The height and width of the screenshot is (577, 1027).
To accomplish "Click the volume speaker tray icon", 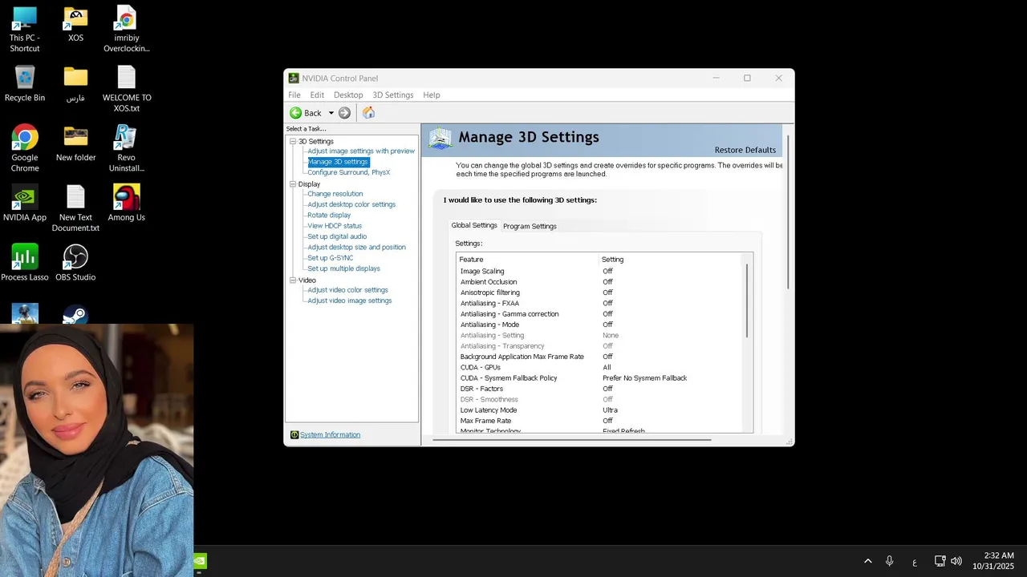I will [956, 561].
